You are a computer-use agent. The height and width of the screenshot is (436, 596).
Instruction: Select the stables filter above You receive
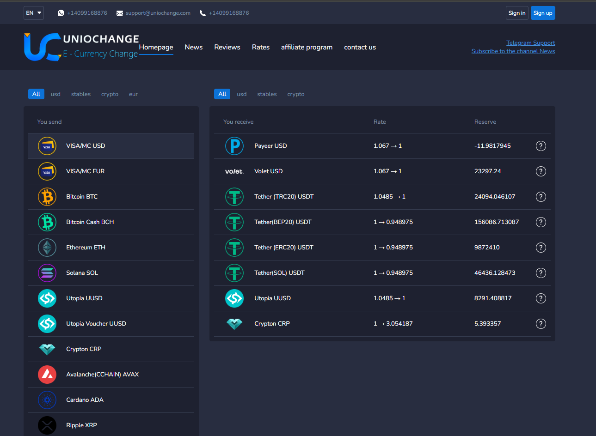267,94
